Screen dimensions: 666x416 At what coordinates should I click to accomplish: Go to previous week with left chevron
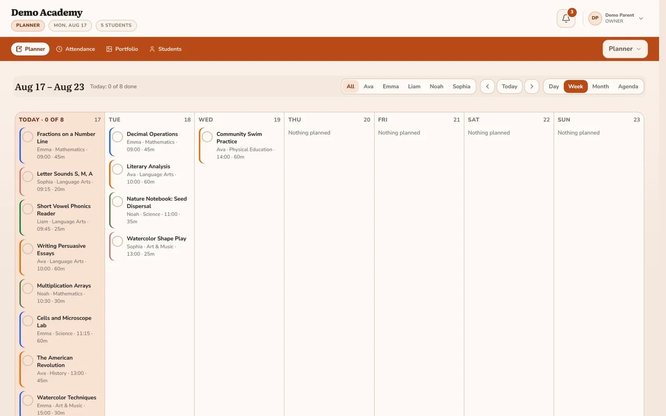(x=487, y=87)
